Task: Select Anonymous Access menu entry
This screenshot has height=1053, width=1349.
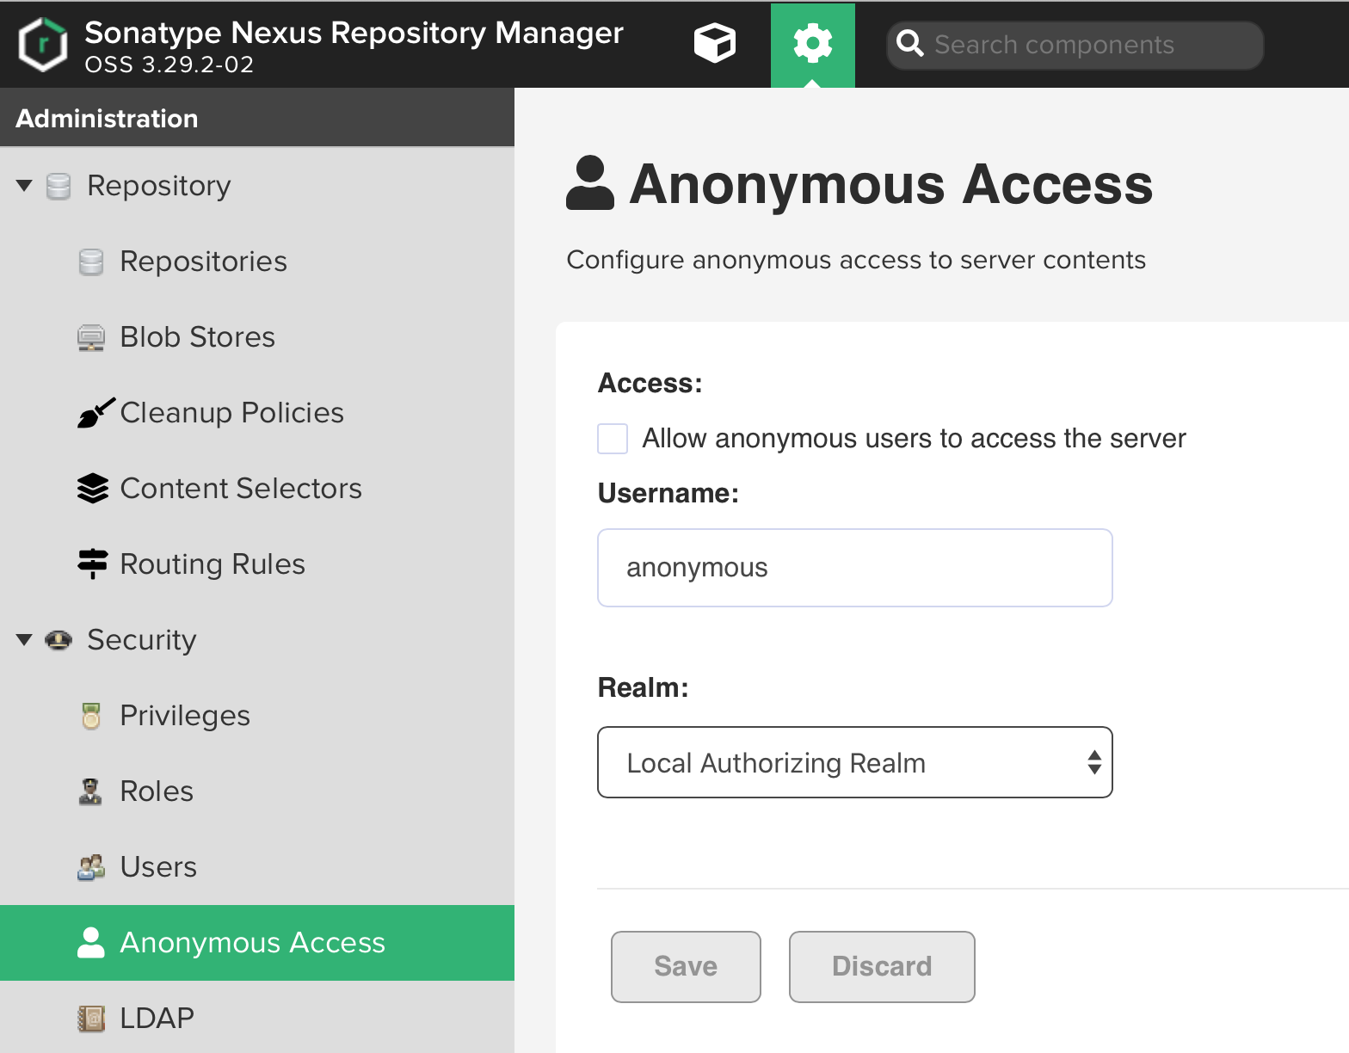Action: 257,943
